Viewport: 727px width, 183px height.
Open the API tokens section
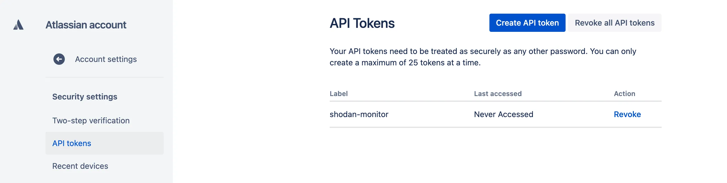71,143
